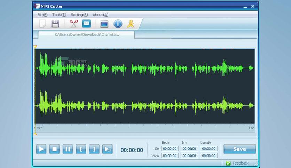The image size is (291, 168).
Task: Click the lower channel waveform
Action: pyautogui.click(x=145, y=106)
